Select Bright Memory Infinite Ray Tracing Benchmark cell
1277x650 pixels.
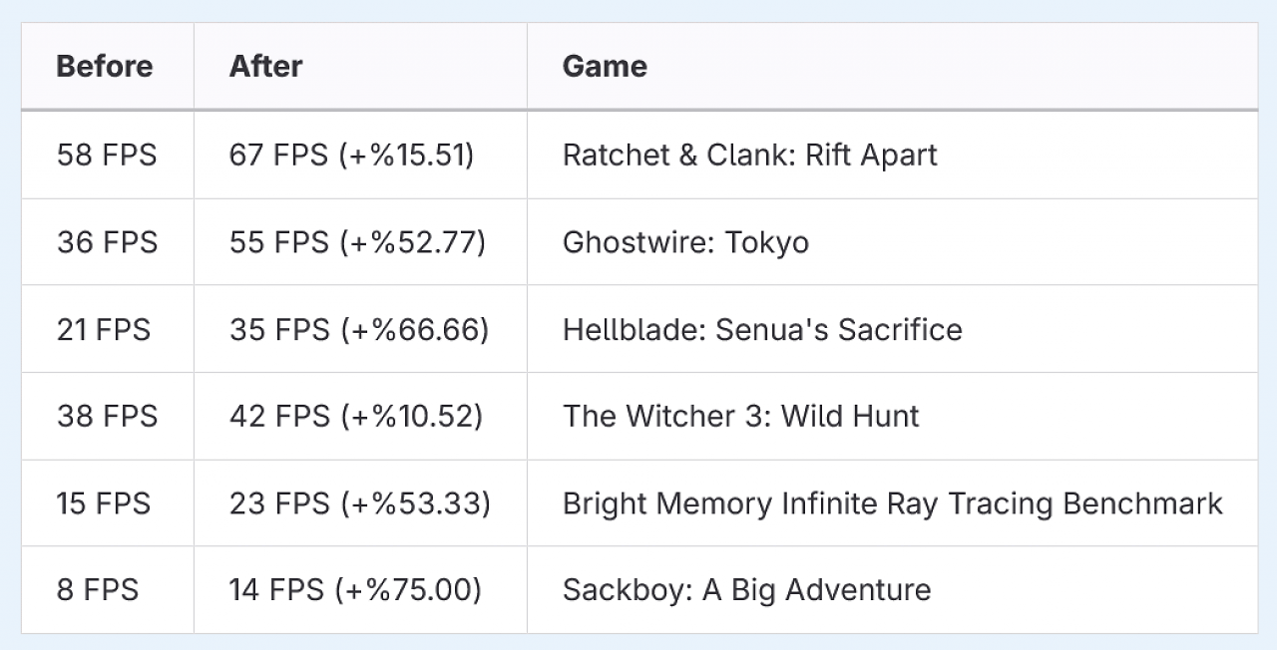(893, 503)
